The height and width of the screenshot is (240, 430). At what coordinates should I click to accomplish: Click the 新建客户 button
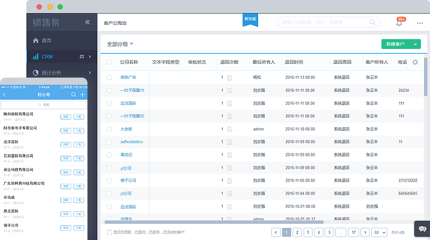coord(395,44)
